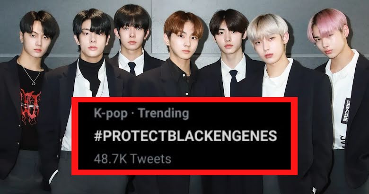Image resolution: width=369 pixels, height=194 pixels.
Task: Click the 48.7K Tweets count
Action: pyautogui.click(x=132, y=159)
